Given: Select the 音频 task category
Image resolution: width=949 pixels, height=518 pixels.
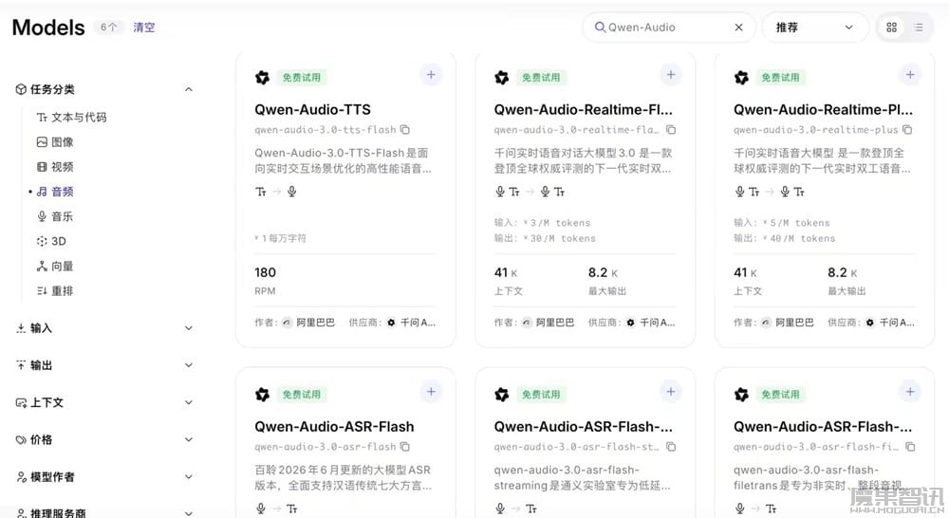Looking at the screenshot, I should click(x=55, y=192).
